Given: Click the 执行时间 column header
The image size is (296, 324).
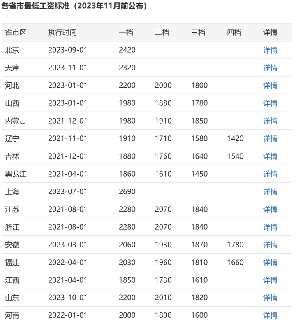Looking at the screenshot, I should (62, 33).
